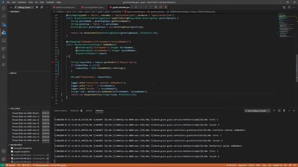Toggle breakpoint dot on line 65 gutter

point(53,62)
